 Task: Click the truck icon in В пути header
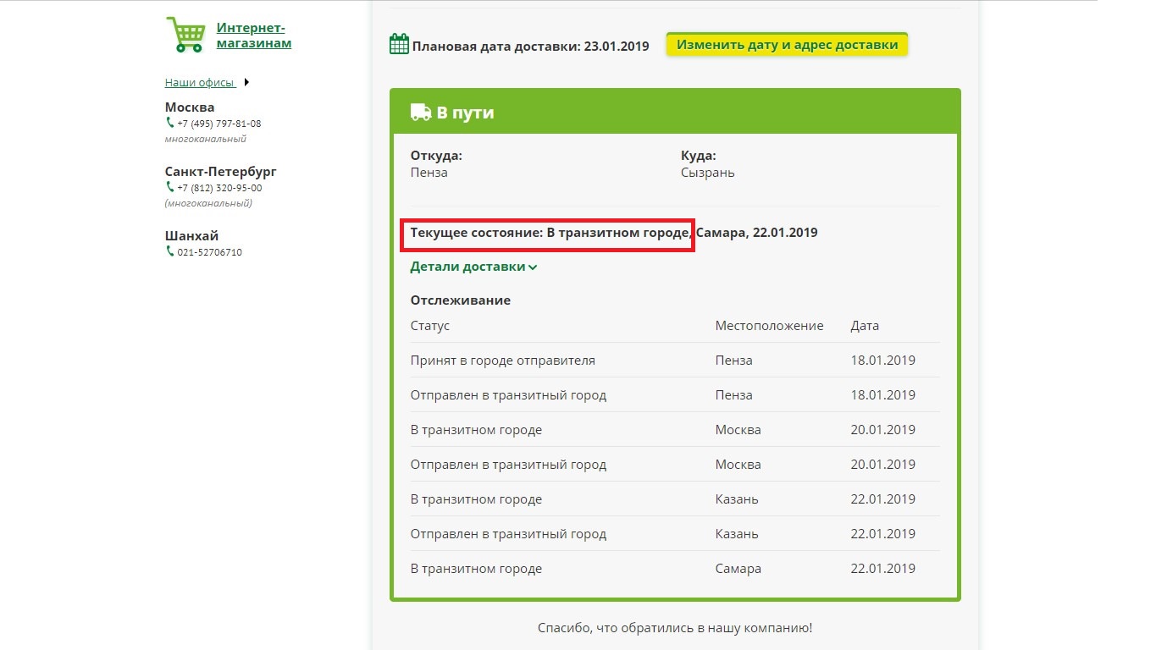click(x=421, y=112)
